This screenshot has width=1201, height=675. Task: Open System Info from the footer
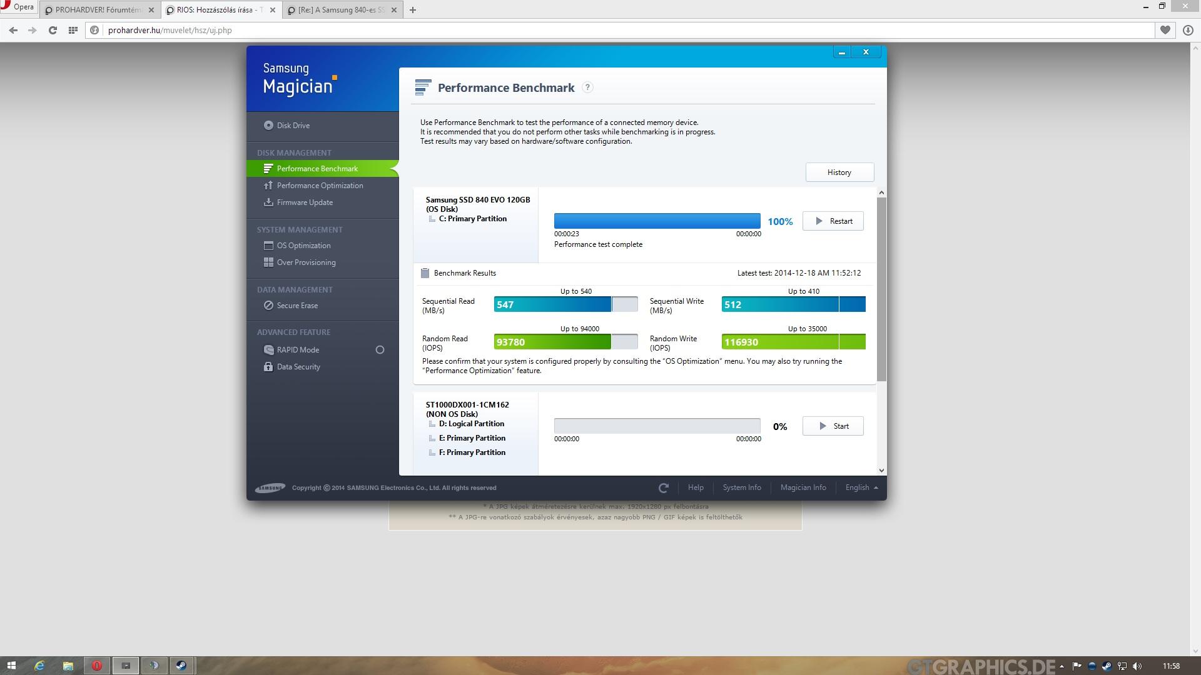coord(742,487)
